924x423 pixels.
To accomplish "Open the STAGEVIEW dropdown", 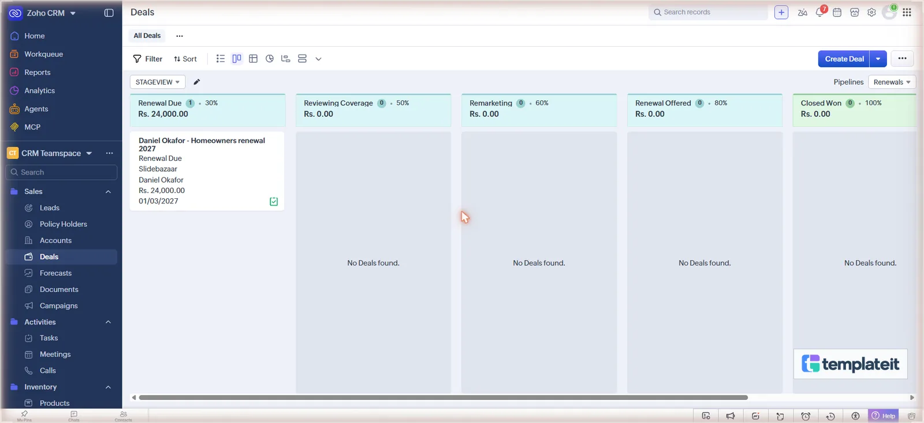I will click(158, 82).
